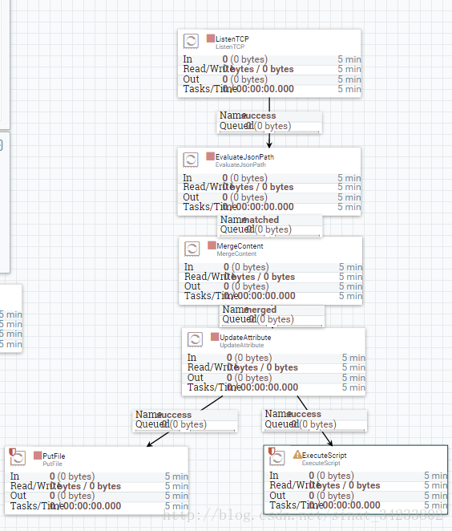Image resolution: width=452 pixels, height=531 pixels.
Task: Click the In row of PutFile
Action: 96,476
